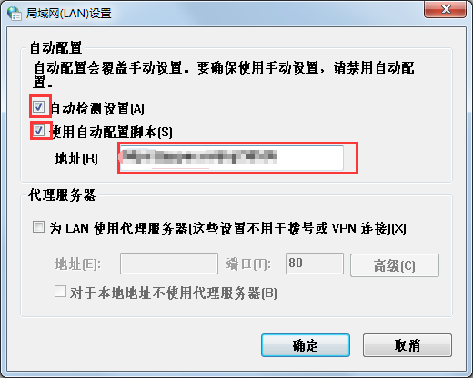Click the 端口(T) port field showing 80
The width and height of the screenshot is (473, 378).
click(x=315, y=264)
